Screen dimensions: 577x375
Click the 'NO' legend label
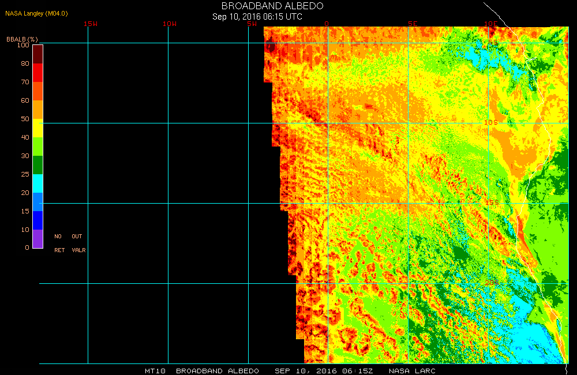click(x=58, y=237)
